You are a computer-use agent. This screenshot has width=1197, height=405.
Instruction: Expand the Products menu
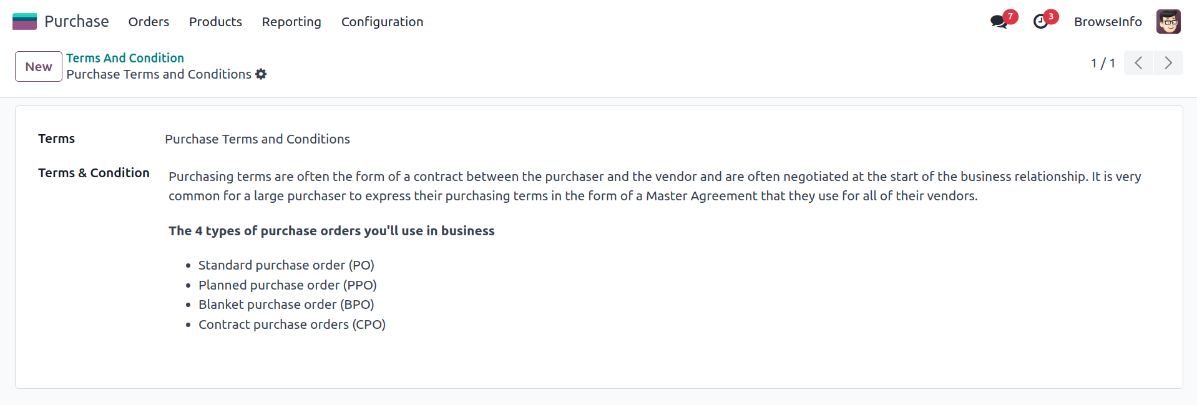[215, 22]
